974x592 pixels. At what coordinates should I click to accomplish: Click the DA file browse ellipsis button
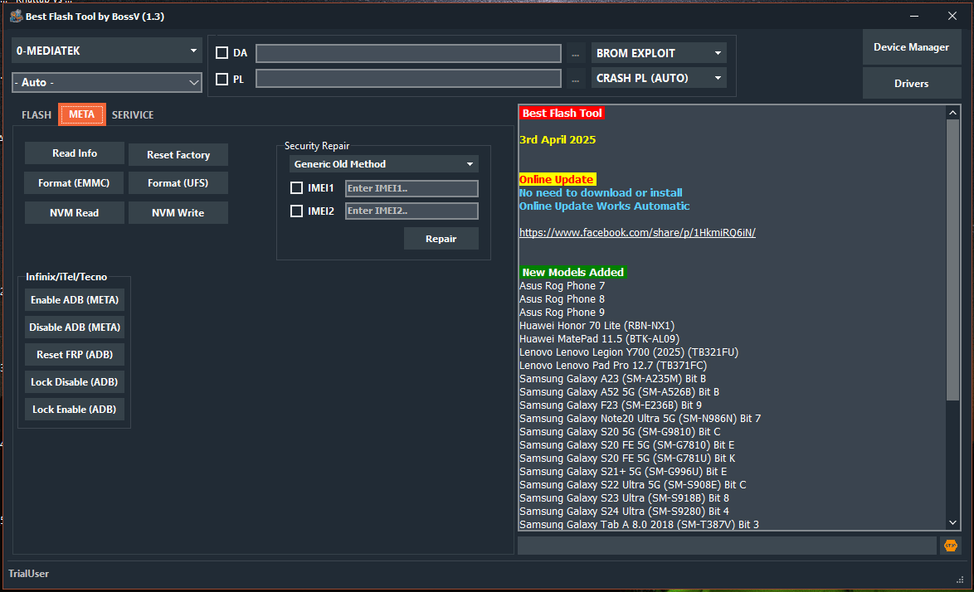(575, 54)
